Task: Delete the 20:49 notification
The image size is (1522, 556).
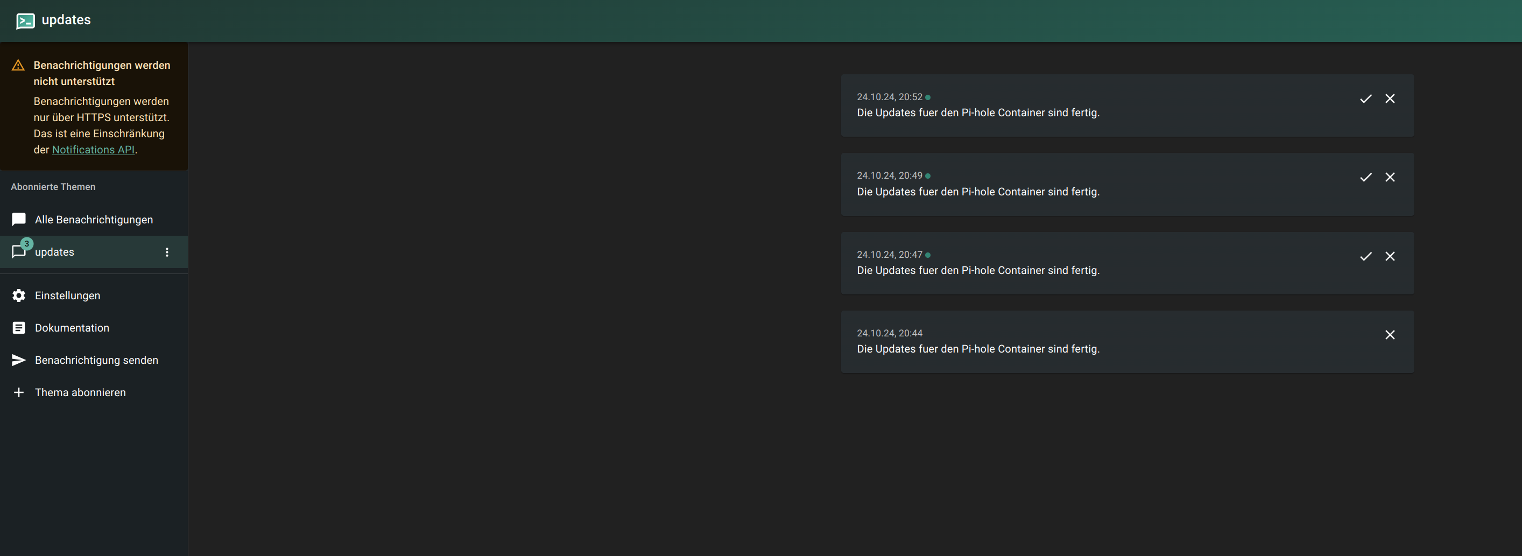Action: (1390, 177)
